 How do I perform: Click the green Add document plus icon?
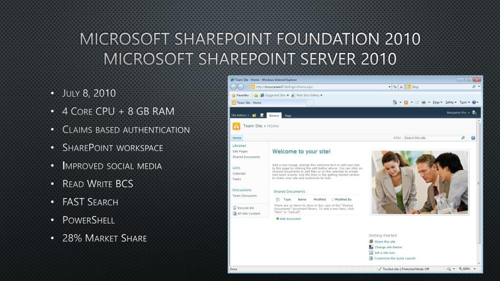click(x=277, y=219)
